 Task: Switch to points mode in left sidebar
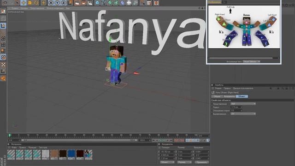coord(3,38)
